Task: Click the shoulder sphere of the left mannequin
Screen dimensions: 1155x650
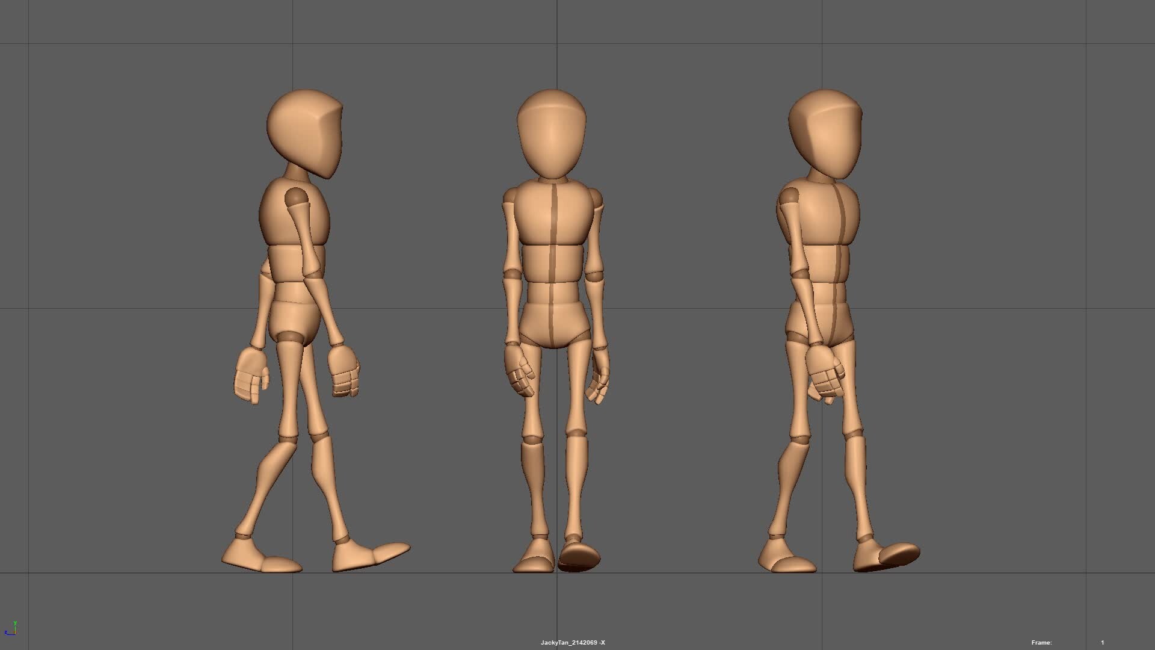Action: pyautogui.click(x=295, y=196)
